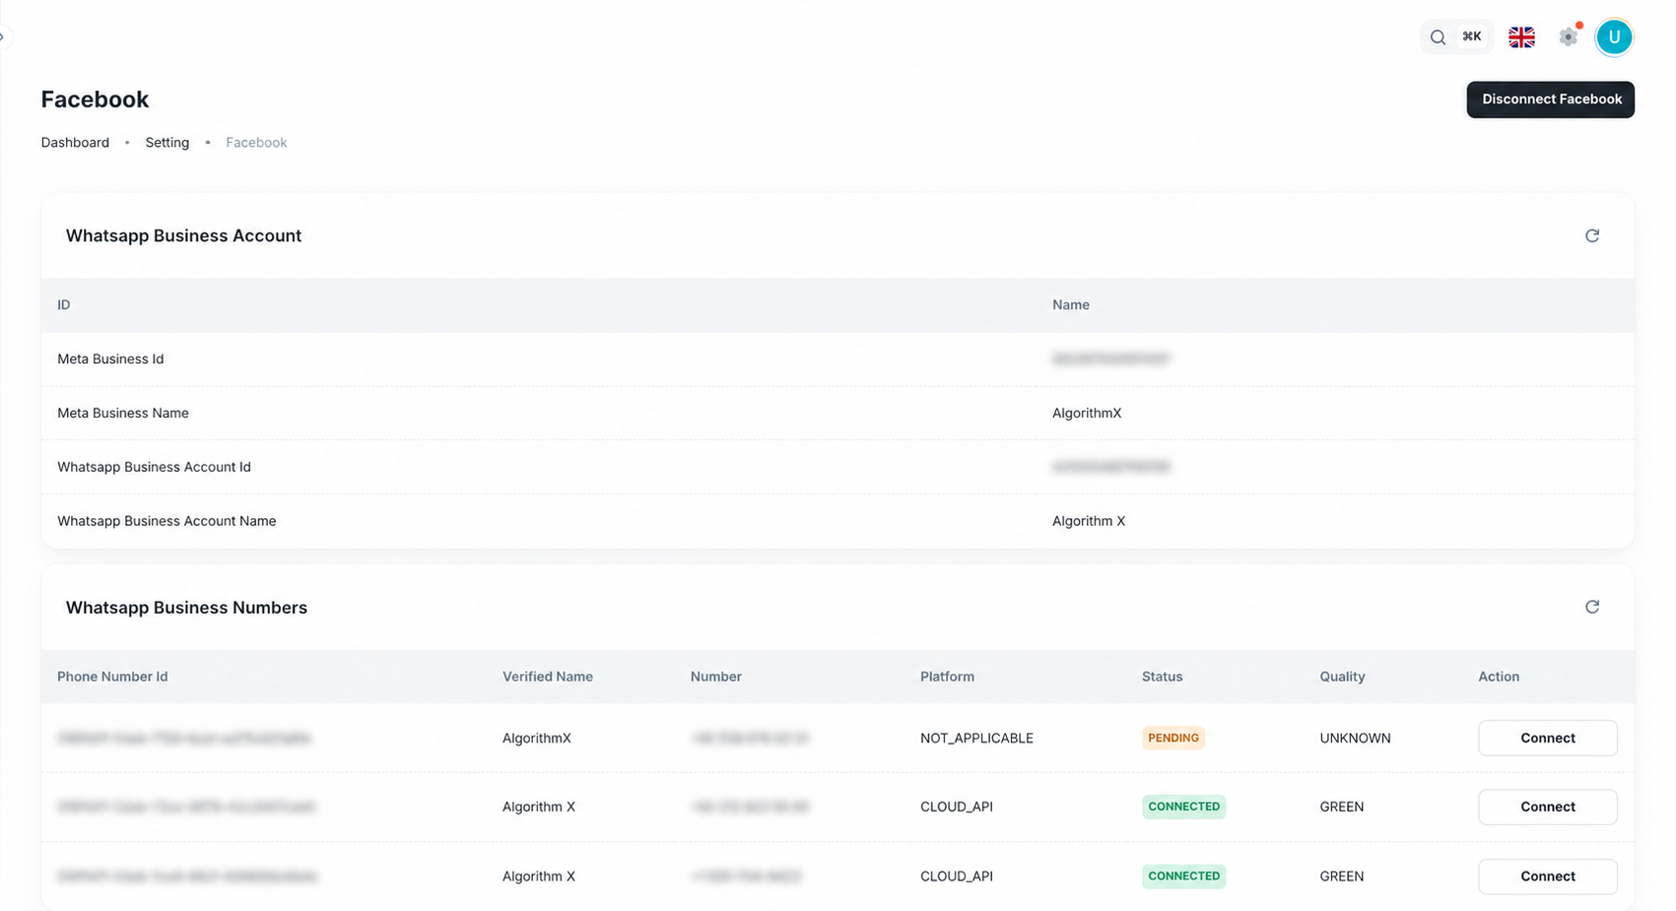This screenshot has height=911, width=1676.
Task: Select the NOT_APPLICABLE platform cell
Action: pos(976,738)
